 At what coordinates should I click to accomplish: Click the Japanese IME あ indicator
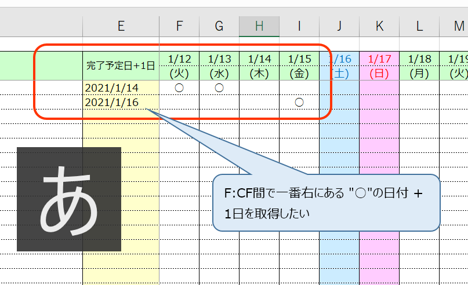tap(68, 199)
